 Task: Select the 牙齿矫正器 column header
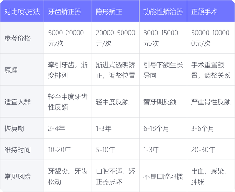(65, 12)
